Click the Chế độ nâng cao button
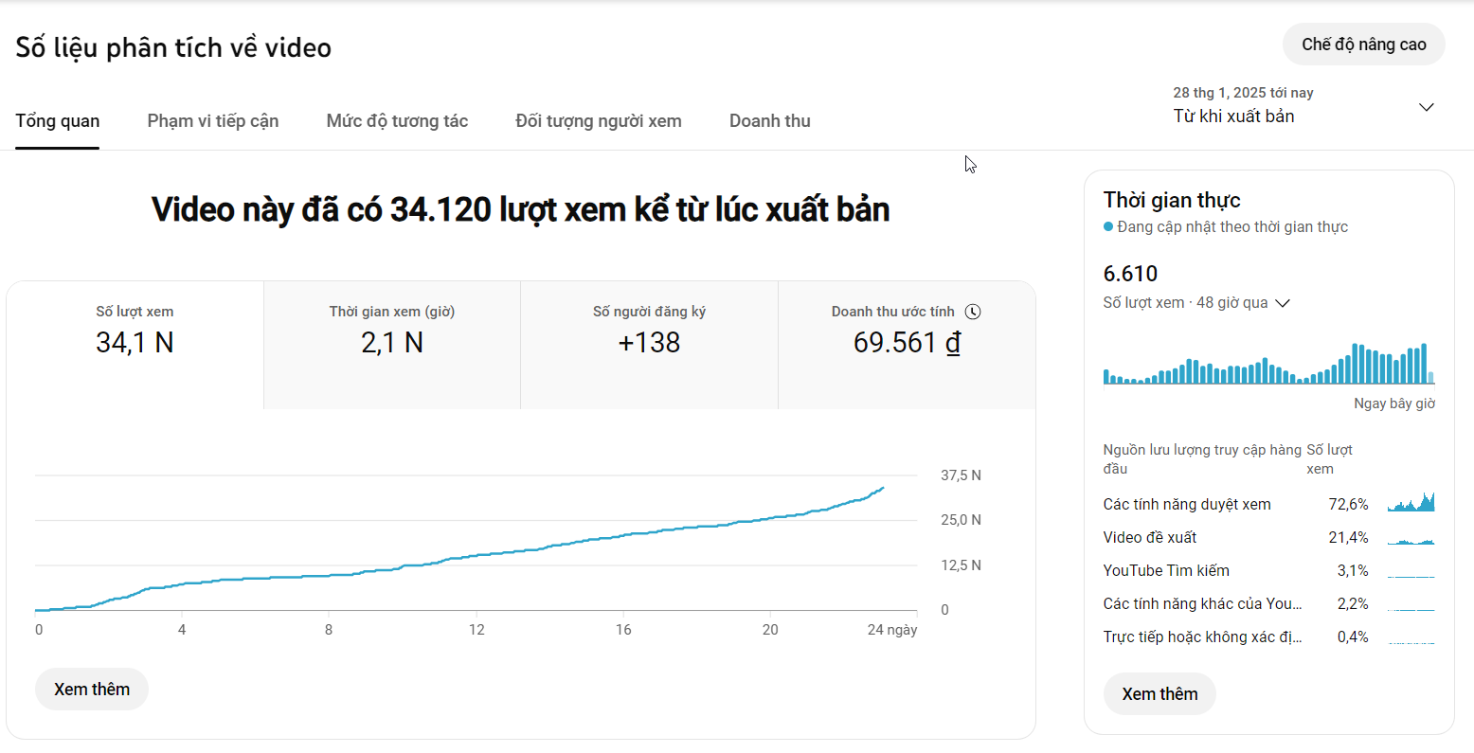 [x=1363, y=45]
